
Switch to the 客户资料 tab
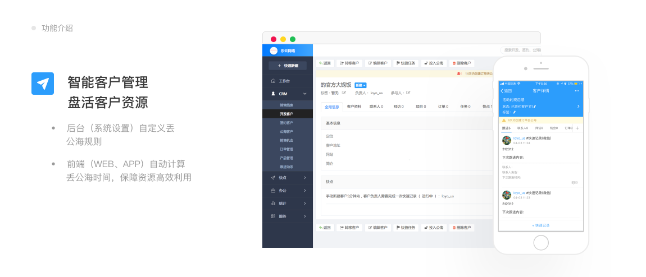354,107
